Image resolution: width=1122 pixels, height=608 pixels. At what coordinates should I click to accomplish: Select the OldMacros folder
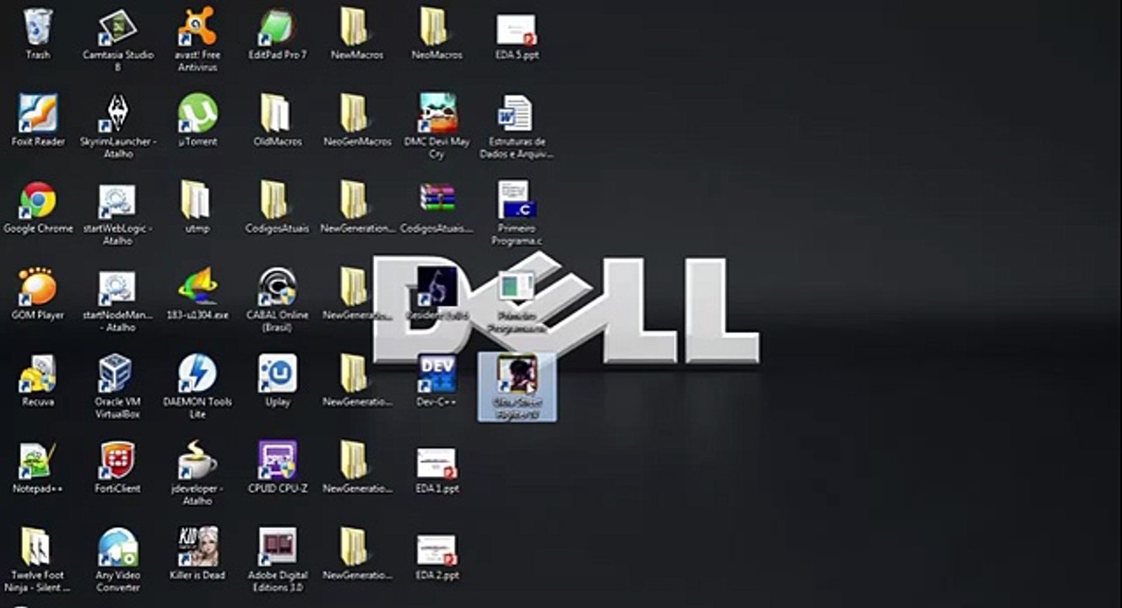point(278,121)
